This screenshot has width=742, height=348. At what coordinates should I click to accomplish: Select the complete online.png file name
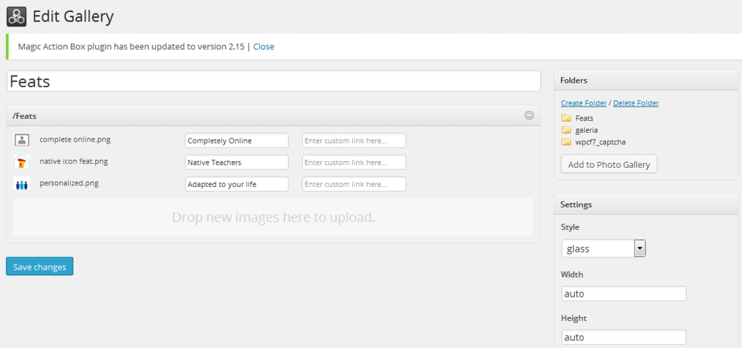(76, 140)
